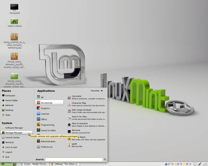This screenshot has width=208, height=166.
Task: Launch Take Screenshot application
Action: [87, 125]
